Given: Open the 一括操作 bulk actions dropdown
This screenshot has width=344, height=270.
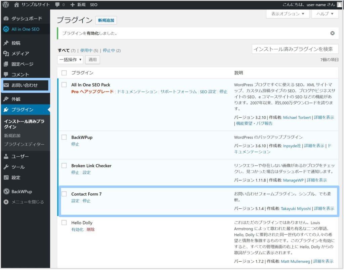Looking at the screenshot, I should pos(70,60).
